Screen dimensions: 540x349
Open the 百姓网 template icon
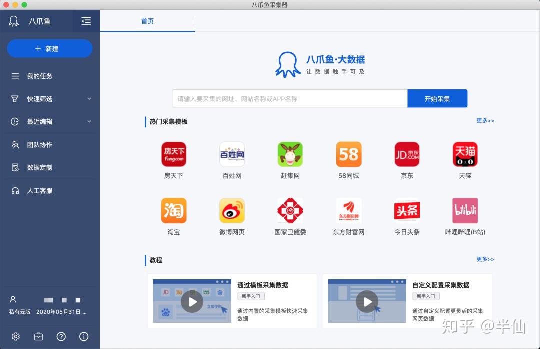(232, 154)
